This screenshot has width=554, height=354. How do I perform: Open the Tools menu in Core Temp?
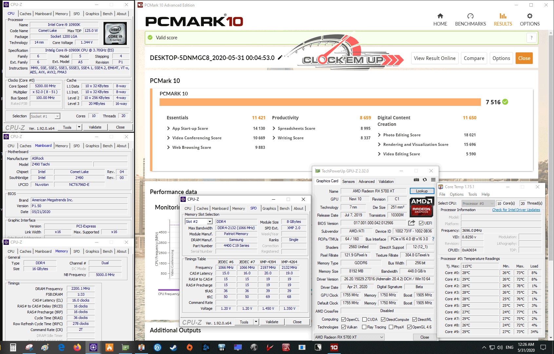tap(472, 194)
